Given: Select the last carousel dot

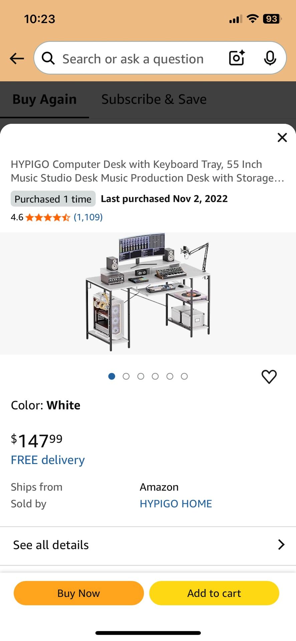Looking at the screenshot, I should pyautogui.click(x=184, y=376).
